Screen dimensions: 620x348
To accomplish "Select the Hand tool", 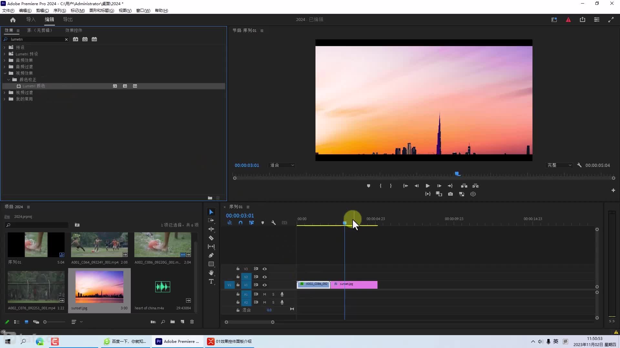I will pyautogui.click(x=211, y=273).
